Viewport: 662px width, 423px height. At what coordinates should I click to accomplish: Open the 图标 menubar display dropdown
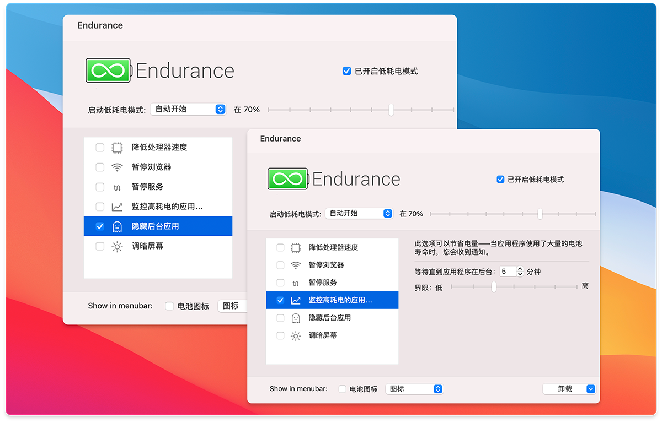pyautogui.click(x=414, y=389)
